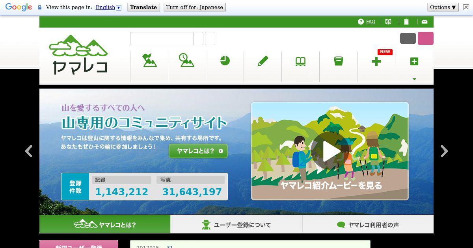This screenshot has width=473, height=248.
Task: Click the FAQ question mark icon
Action: (x=361, y=22)
